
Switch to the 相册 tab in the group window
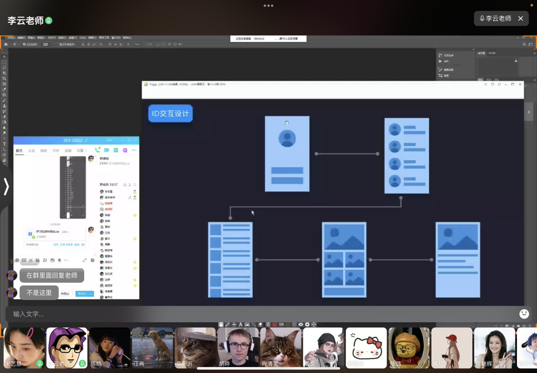43,151
